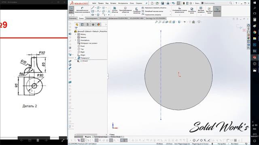
Task: Click Repair Sketch (Исправить эскиз)
Action: pos(192,10)
